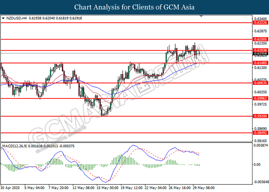
Task: Click the MACD(12,26,9) indicator label
Action: click(x=15, y=146)
